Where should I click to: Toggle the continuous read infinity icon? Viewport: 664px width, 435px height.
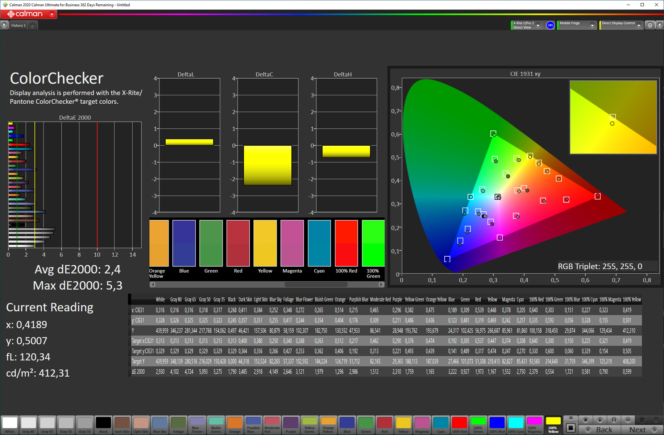pyautogui.click(x=628, y=420)
